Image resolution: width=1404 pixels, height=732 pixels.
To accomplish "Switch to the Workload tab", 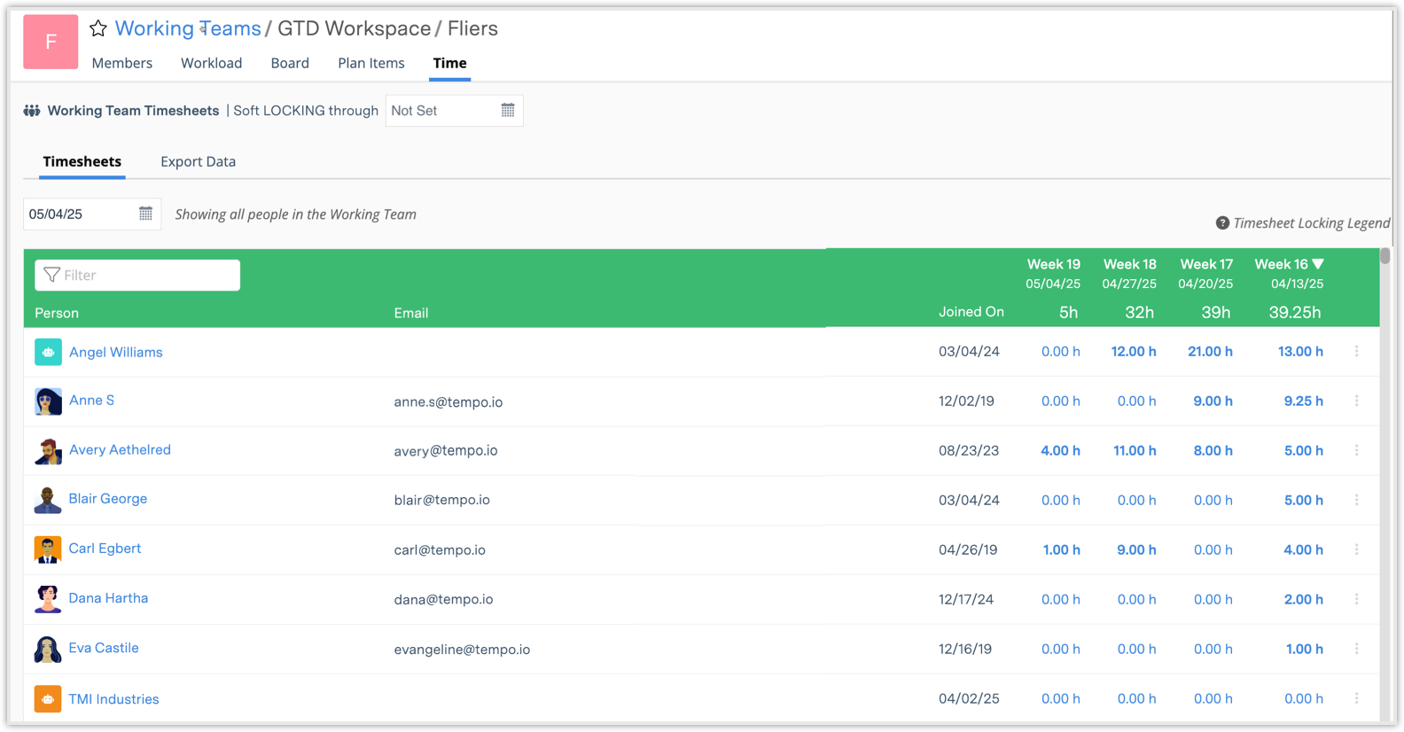I will pos(211,63).
